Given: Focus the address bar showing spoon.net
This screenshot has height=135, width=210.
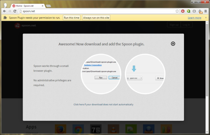Looking at the screenshot, I should [x=98, y=11].
